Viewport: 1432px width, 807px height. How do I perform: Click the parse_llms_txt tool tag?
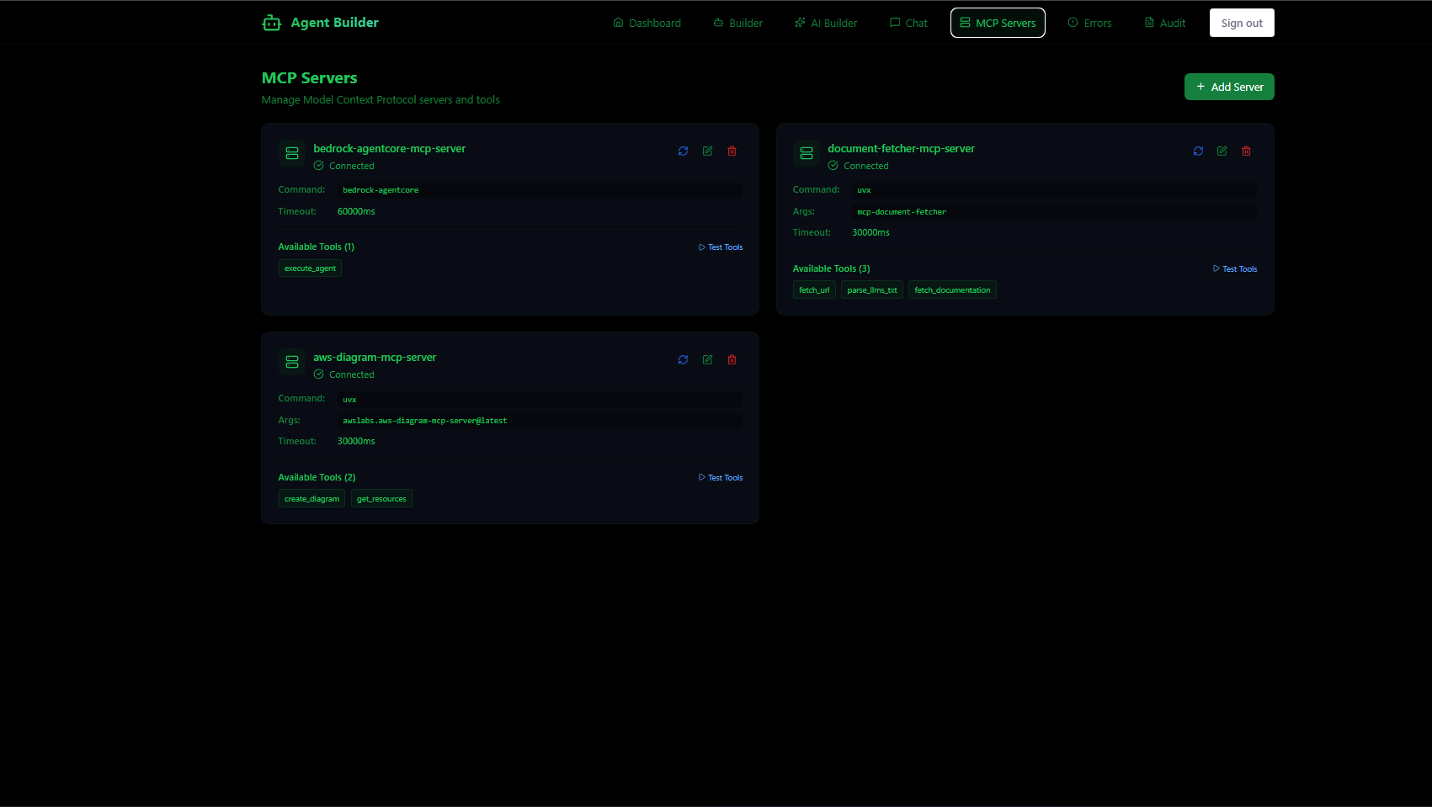872,290
